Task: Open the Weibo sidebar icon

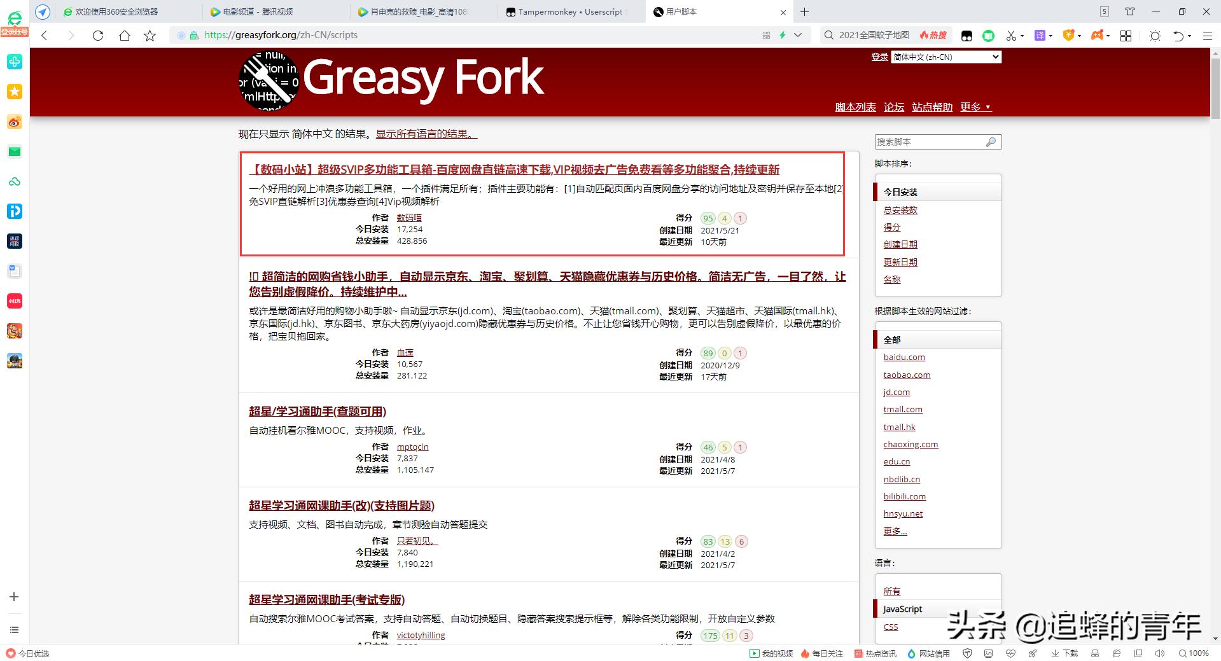Action: click(x=14, y=122)
